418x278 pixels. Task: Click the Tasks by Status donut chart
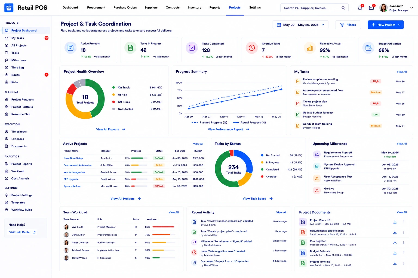(233, 169)
